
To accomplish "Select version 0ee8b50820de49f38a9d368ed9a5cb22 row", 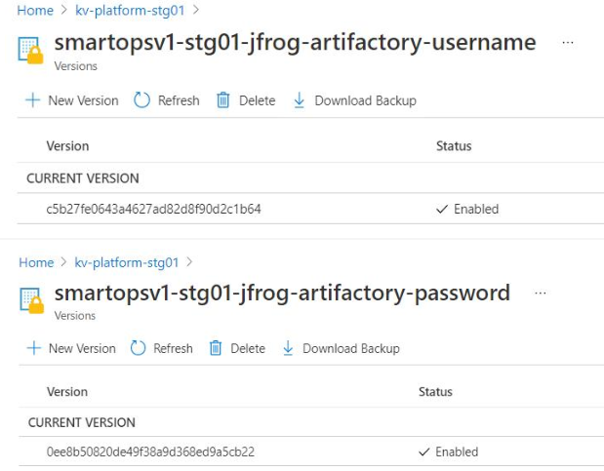I will (311, 451).
